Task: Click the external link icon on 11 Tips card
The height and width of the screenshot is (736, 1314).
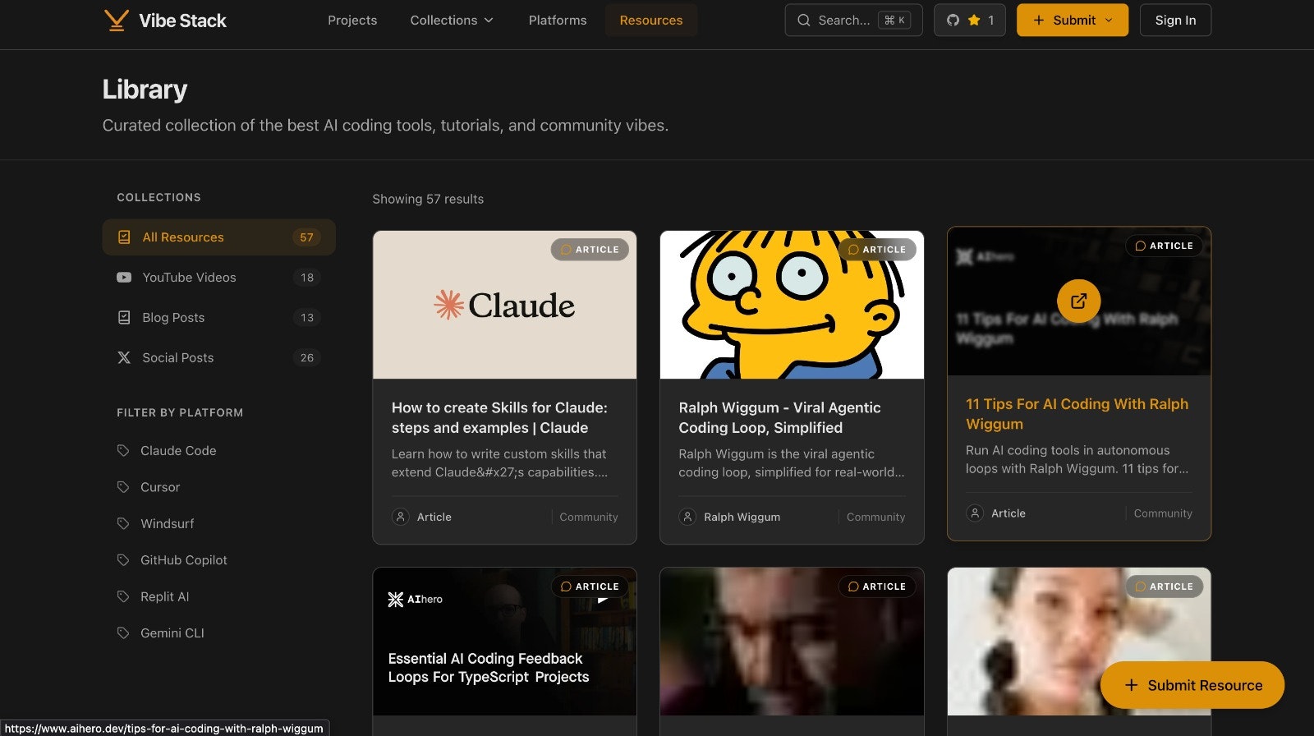Action: pos(1078,301)
